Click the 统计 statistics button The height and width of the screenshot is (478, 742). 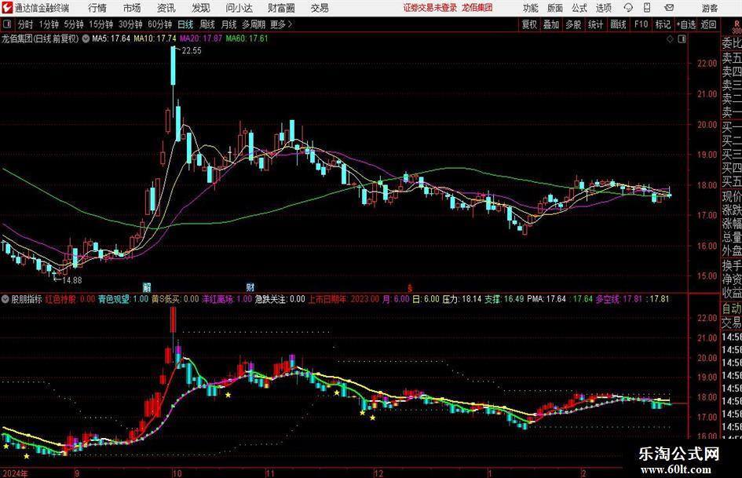[595, 24]
